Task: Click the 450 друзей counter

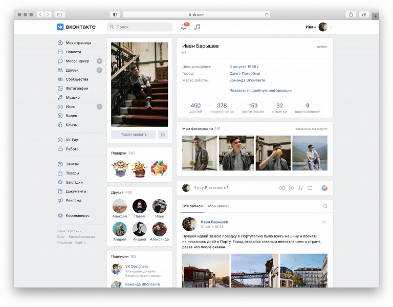Action: point(195,108)
